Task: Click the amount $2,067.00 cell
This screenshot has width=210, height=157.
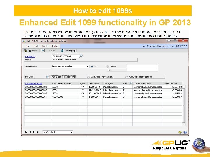Action: 172,87
